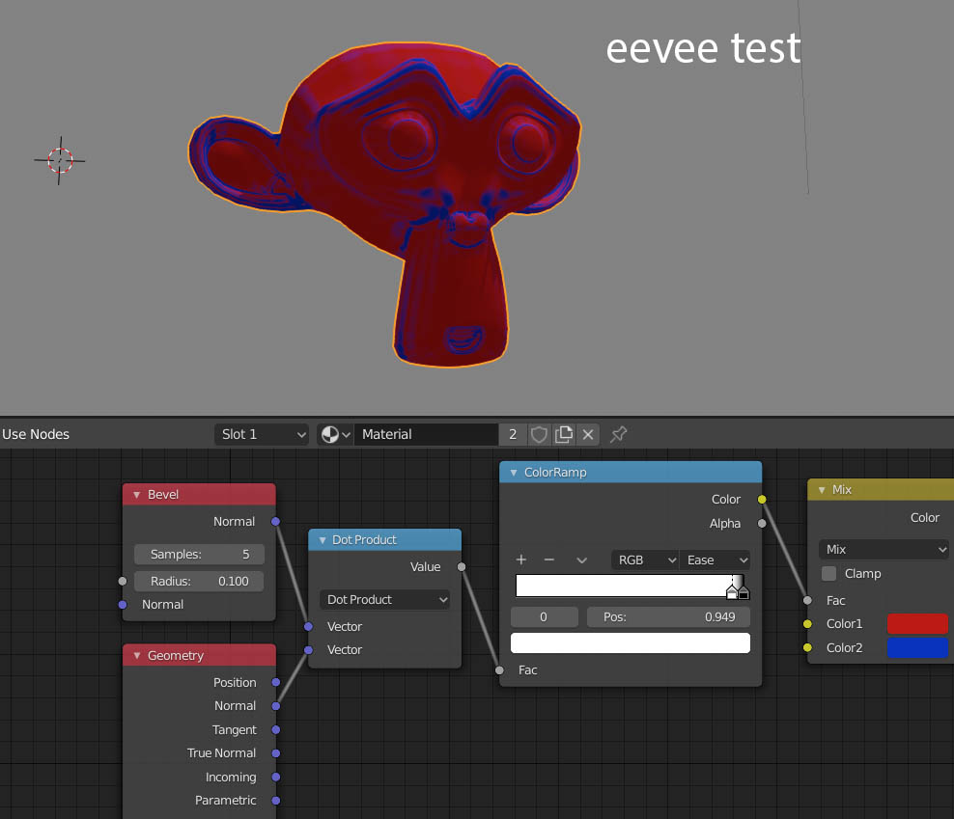Toggle the fake user shield for Material
This screenshot has height=819, width=954.
[539, 434]
